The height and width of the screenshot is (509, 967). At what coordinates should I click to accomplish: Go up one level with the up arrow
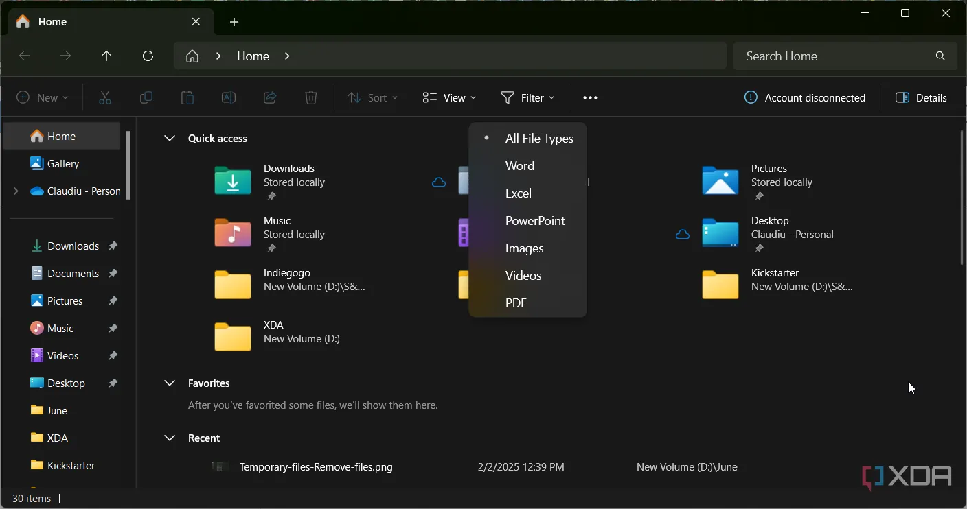(106, 56)
